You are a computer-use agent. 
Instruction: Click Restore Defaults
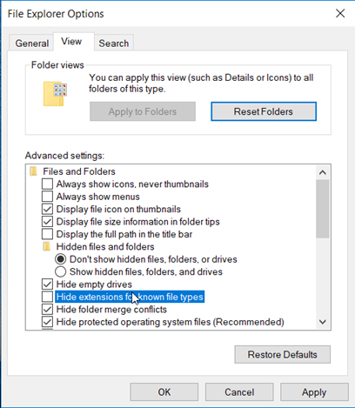[282, 354]
